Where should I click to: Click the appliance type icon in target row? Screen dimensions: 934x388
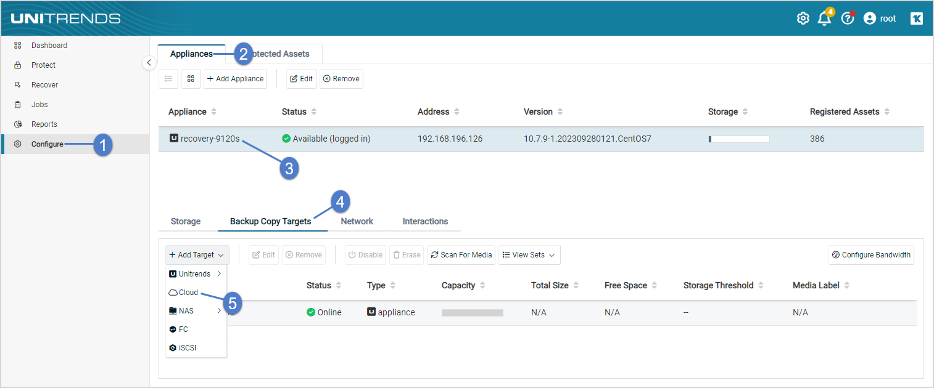pos(371,312)
